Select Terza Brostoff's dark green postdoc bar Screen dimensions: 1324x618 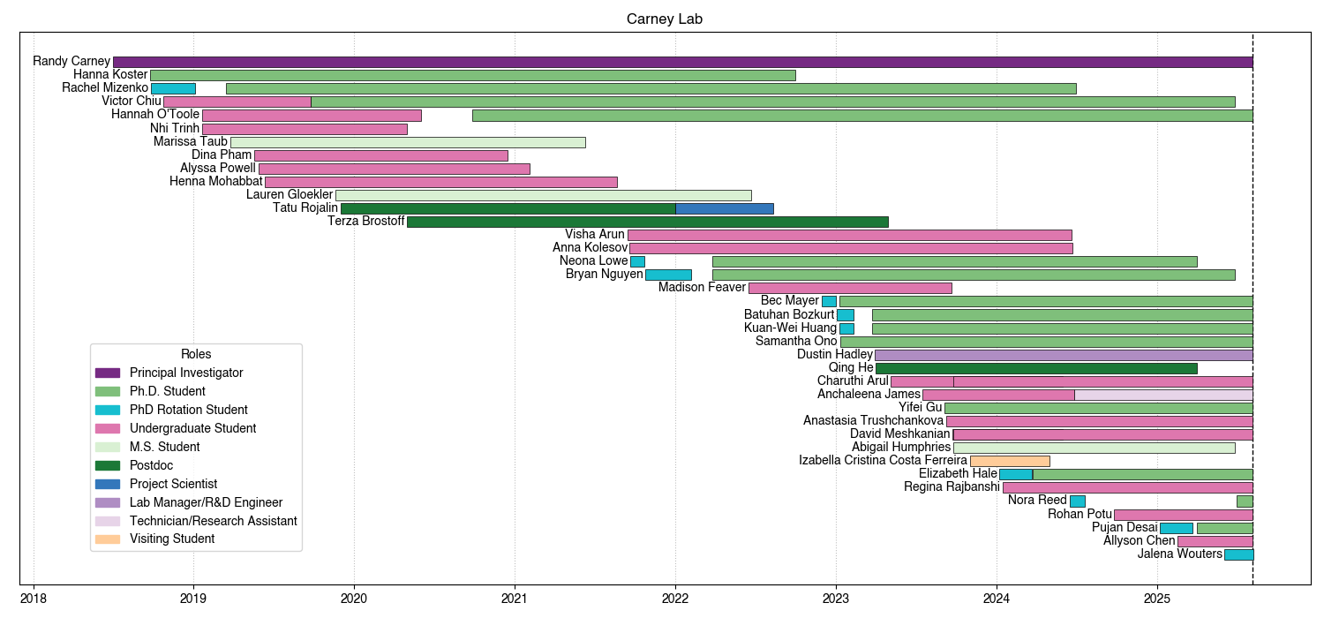[647, 222]
